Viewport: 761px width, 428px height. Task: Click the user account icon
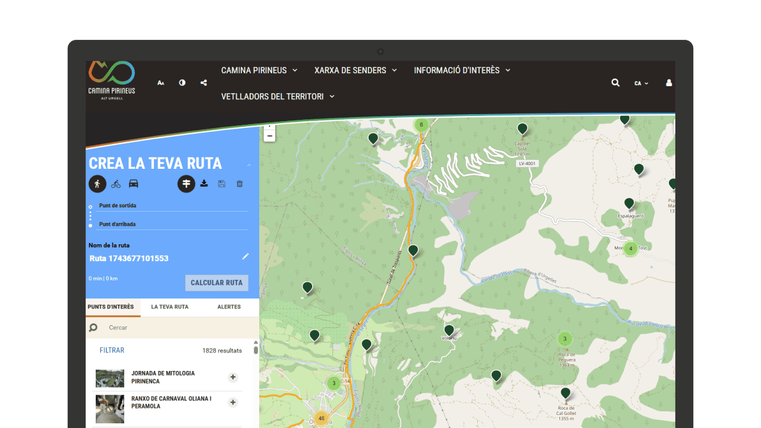(x=669, y=83)
